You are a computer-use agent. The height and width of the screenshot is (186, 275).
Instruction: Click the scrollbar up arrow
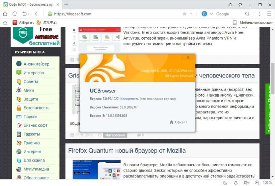(x=273, y=30)
